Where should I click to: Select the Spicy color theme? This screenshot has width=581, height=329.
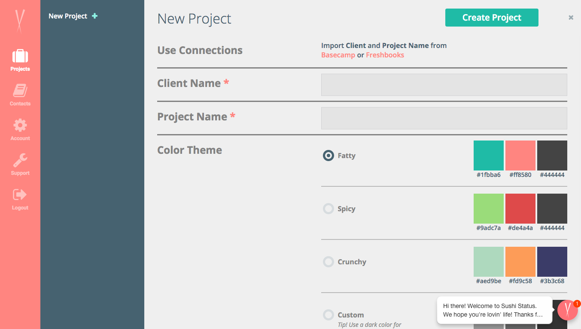328,209
